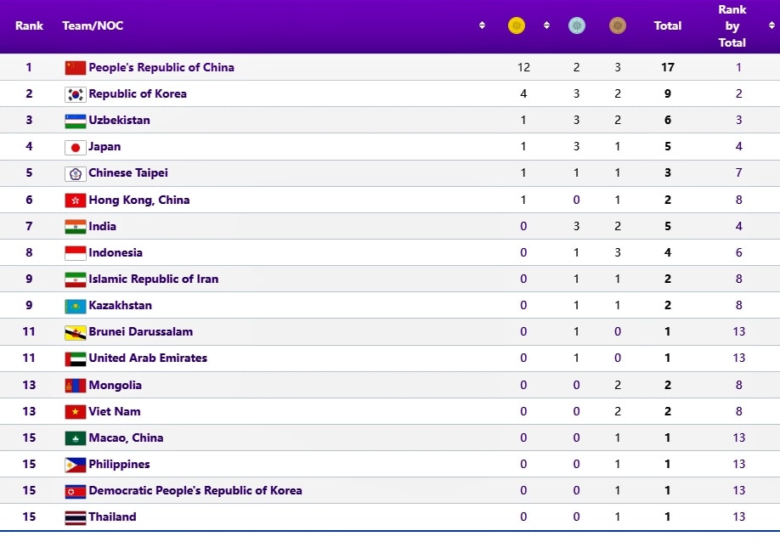View the Viet Nam team link
The image size is (780, 542).
(x=115, y=412)
